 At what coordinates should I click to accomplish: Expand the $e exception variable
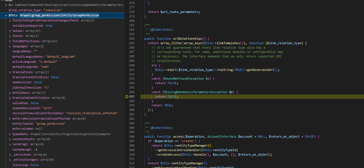coord(6,5)
